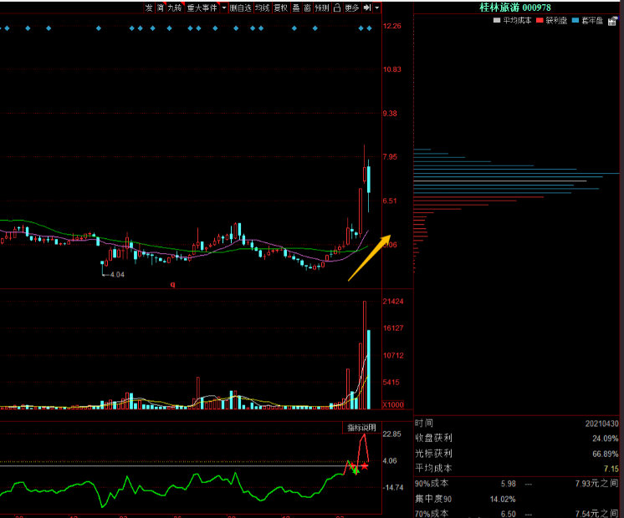Click the 12.26 price axis label

pyautogui.click(x=392, y=26)
